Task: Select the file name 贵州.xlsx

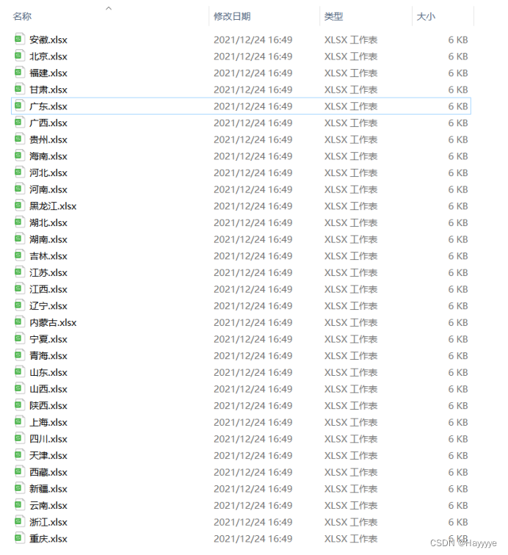Action: (x=48, y=139)
